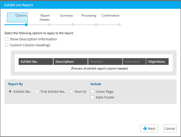Click the 'Preview of exhibit report column header' caption
The width and height of the screenshot is (181, 137).
[100, 68]
